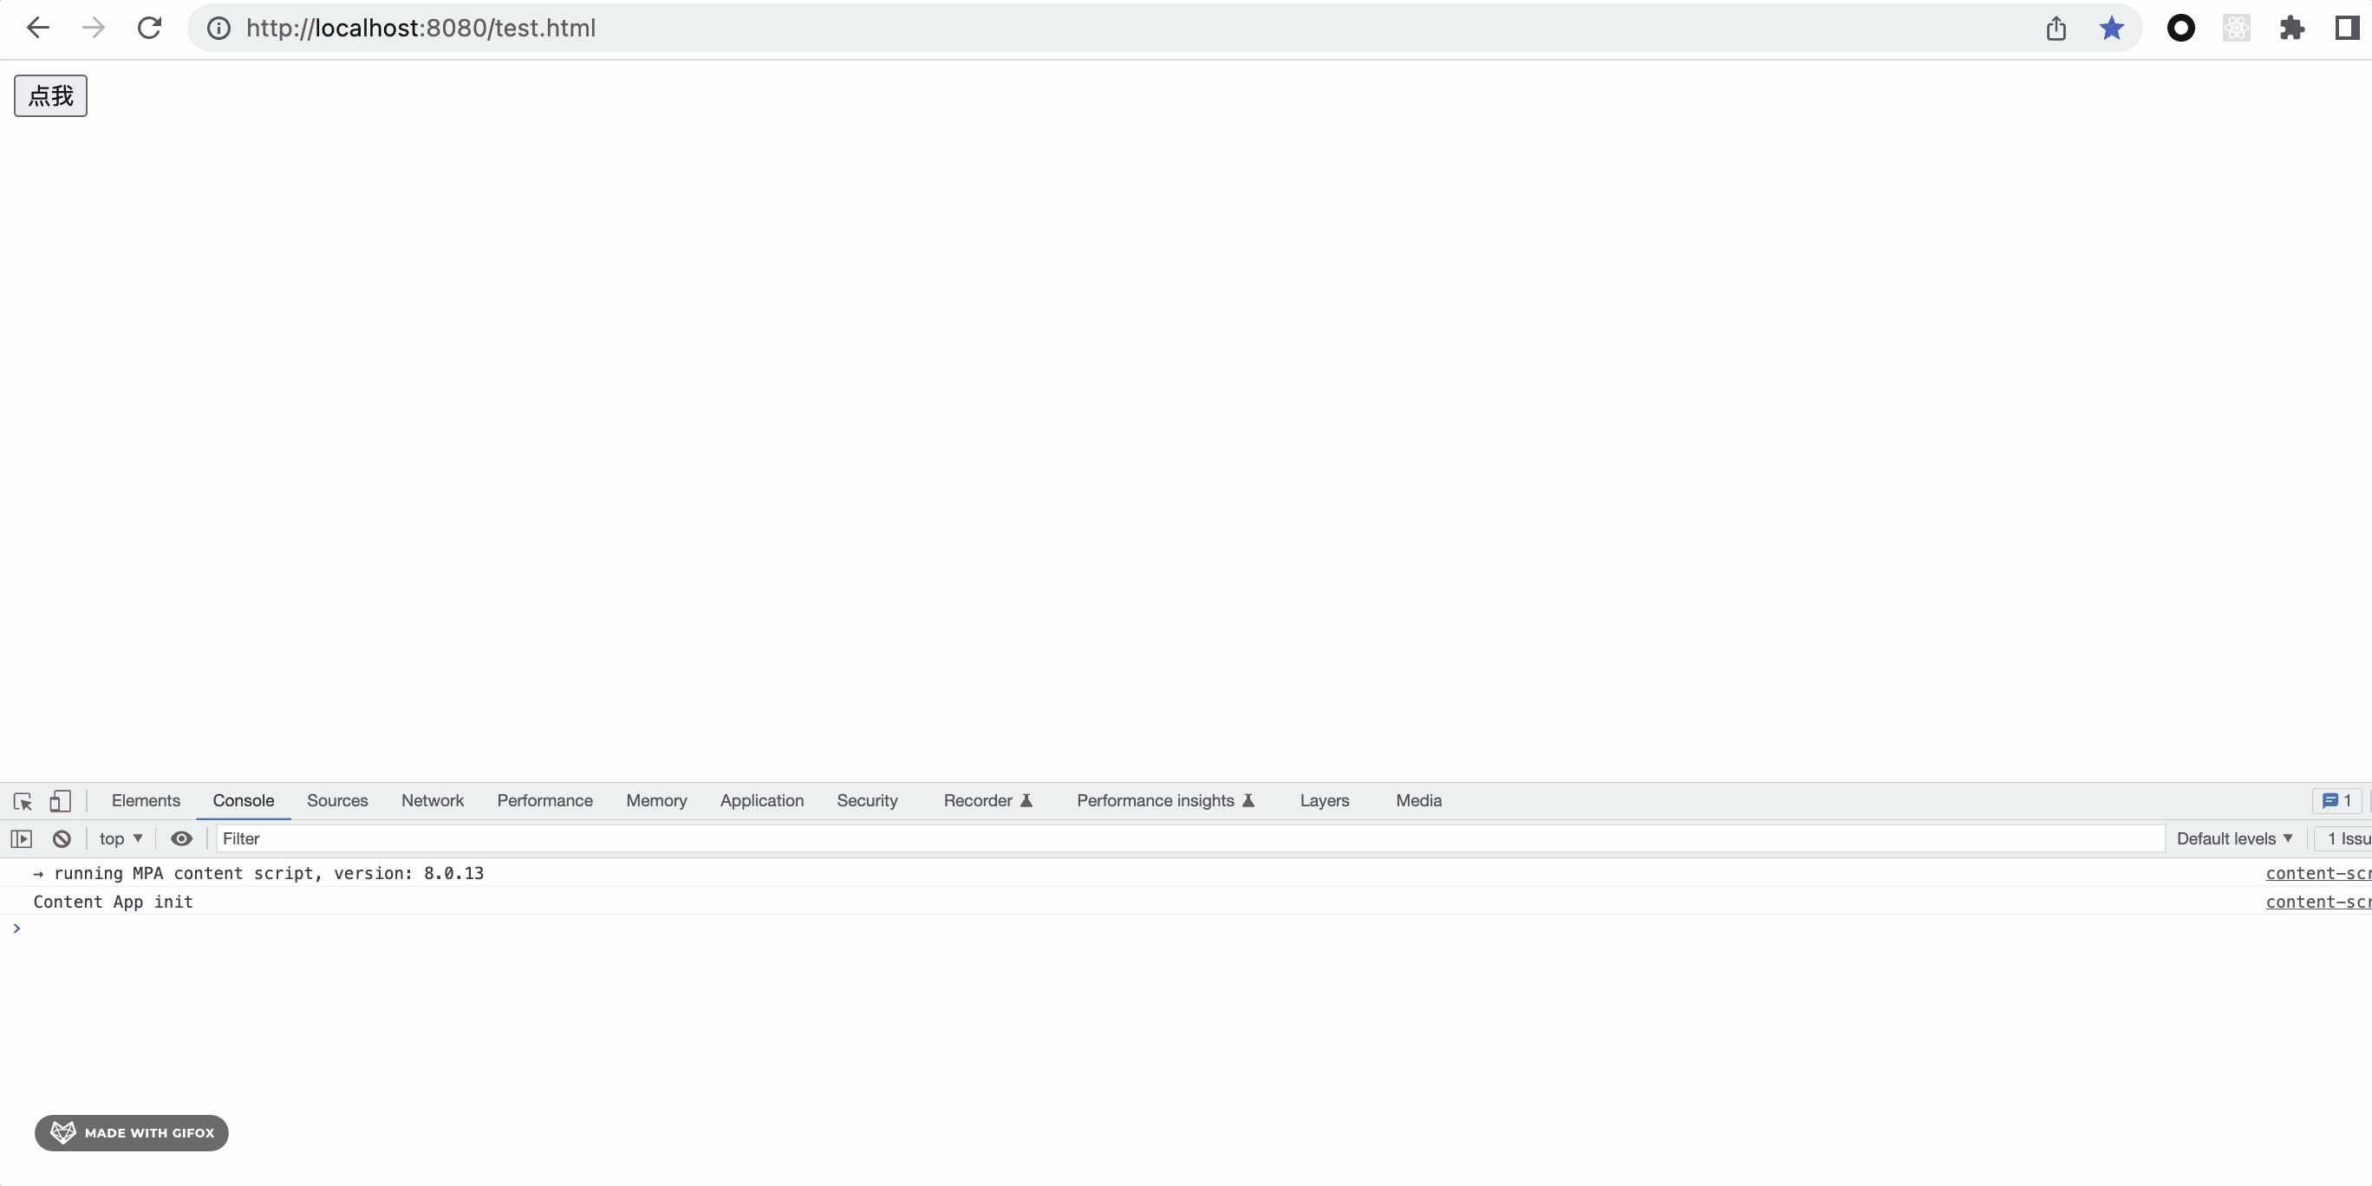The image size is (2372, 1186).
Task: Click the browser back arrow
Action: coord(38,28)
